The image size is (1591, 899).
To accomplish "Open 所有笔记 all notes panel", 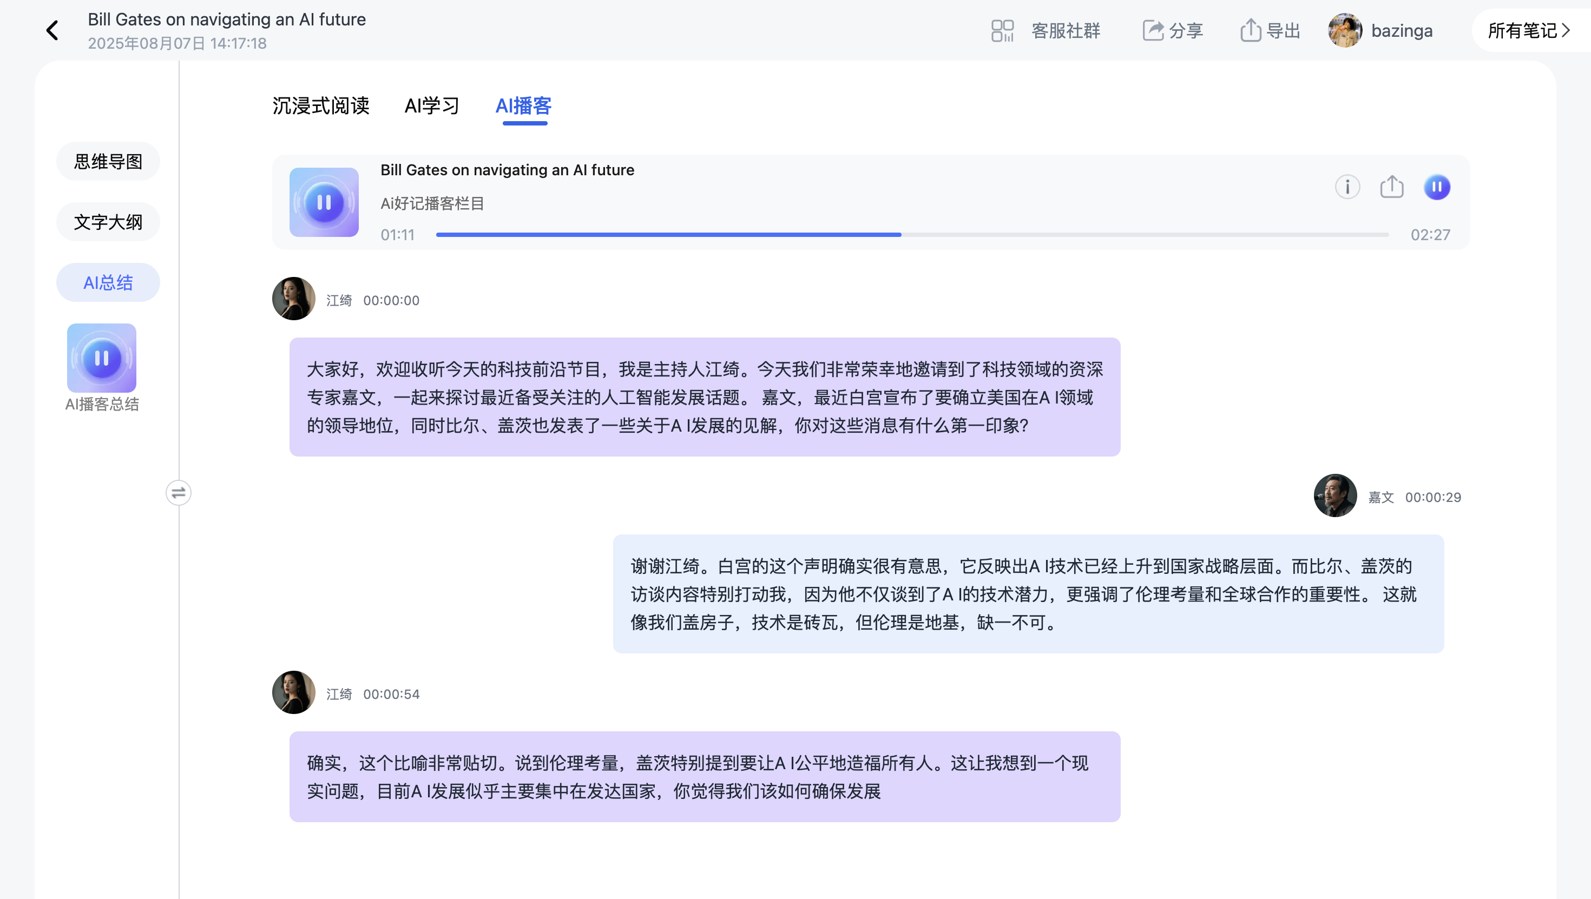I will [1529, 30].
